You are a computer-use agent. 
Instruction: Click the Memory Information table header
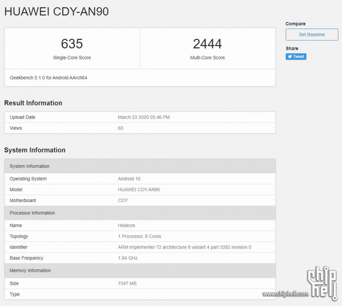[140, 270]
